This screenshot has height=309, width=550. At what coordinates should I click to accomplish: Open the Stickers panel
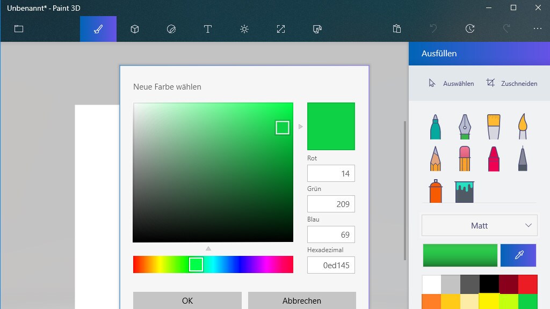171,29
